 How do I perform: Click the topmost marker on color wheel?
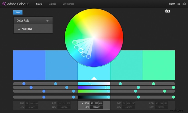tap(74, 42)
